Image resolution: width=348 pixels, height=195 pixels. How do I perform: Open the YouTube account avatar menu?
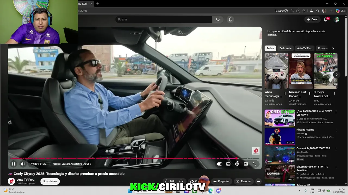(337, 19)
